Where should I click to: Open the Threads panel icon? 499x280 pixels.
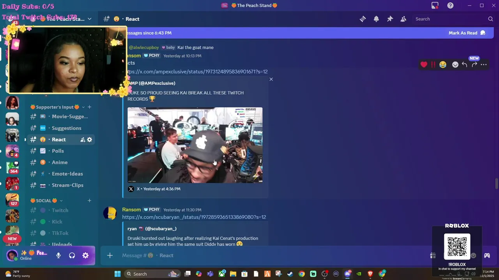click(x=363, y=19)
